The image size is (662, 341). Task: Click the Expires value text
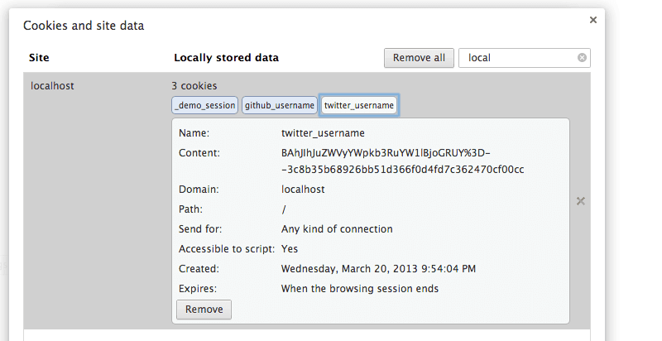[x=359, y=289]
